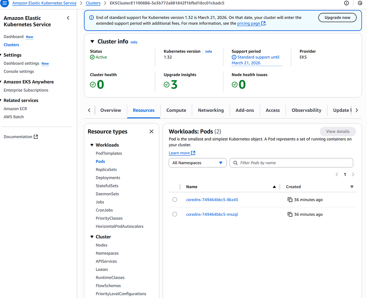Switch to the Overview tab
Screen dimensions: 367x298
click(111, 110)
